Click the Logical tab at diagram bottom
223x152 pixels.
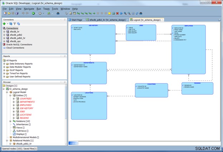click(73, 143)
